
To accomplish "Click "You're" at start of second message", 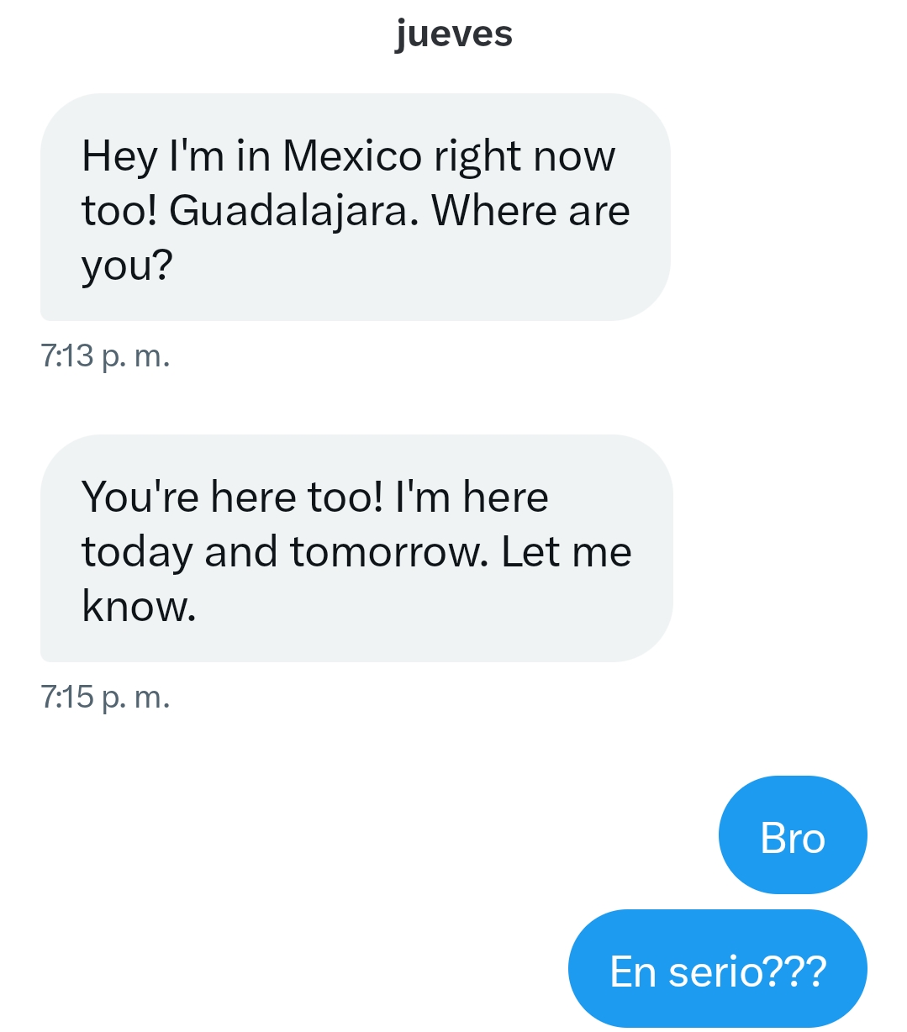I will point(141,497).
